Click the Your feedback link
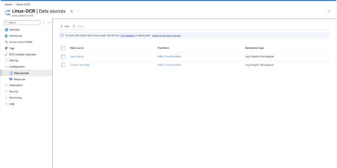Viewport: 337px width, 168px height. tap(128, 35)
